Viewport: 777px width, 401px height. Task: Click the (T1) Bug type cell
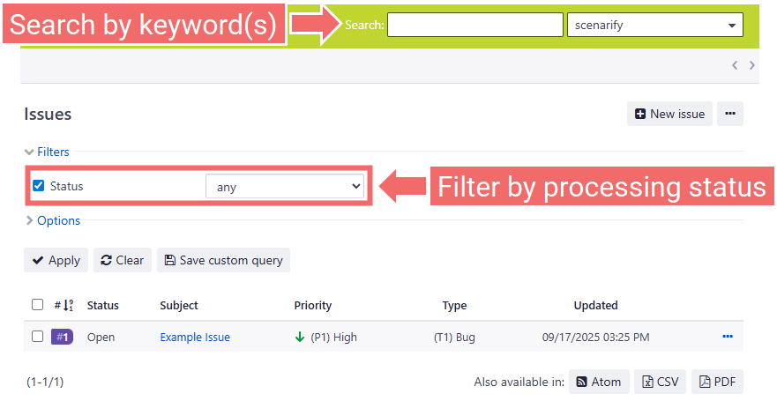(454, 338)
